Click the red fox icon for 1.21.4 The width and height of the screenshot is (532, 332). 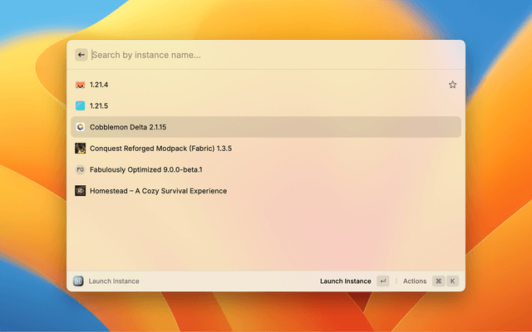pyautogui.click(x=80, y=85)
